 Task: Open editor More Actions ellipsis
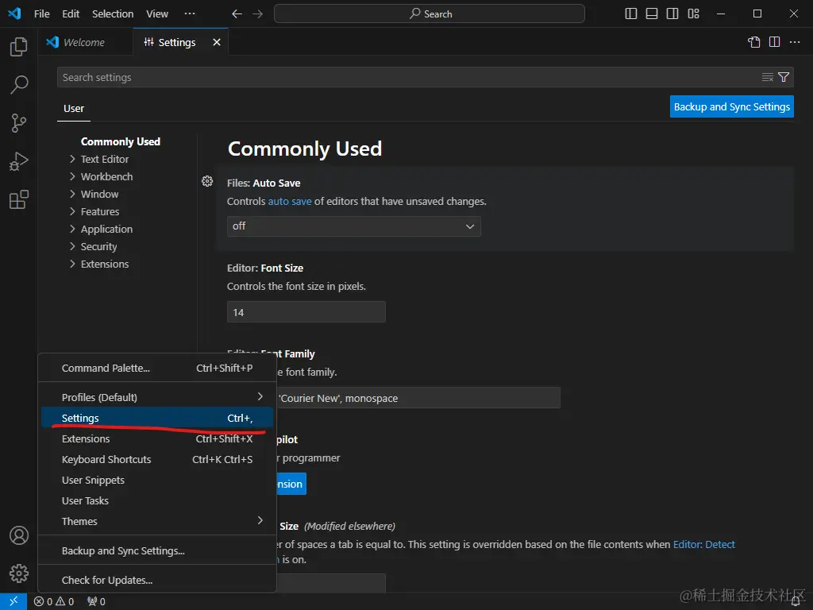[x=795, y=42]
